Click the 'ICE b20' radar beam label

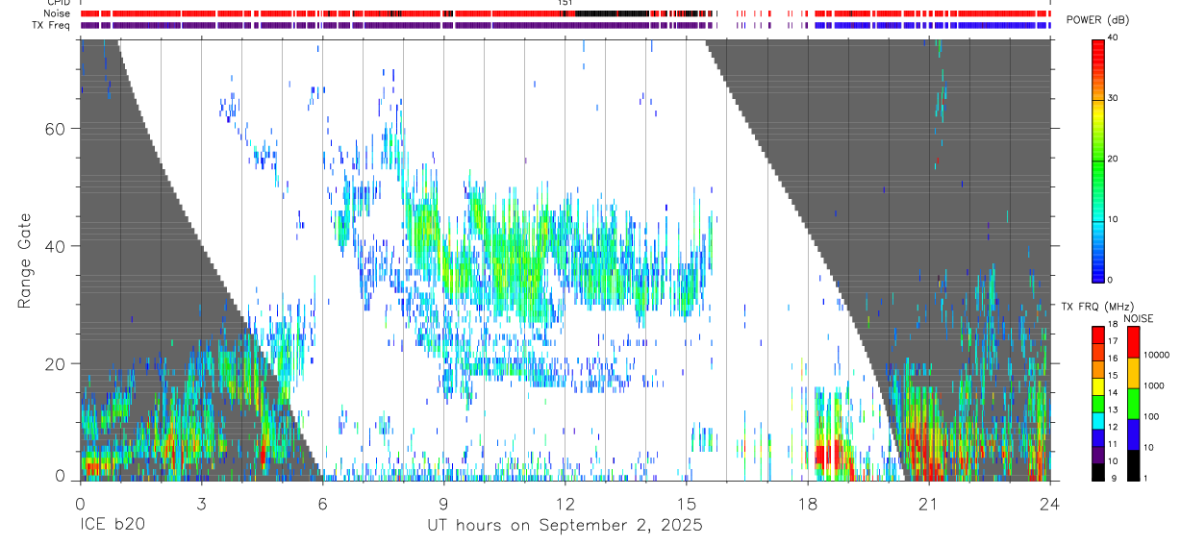click(111, 526)
